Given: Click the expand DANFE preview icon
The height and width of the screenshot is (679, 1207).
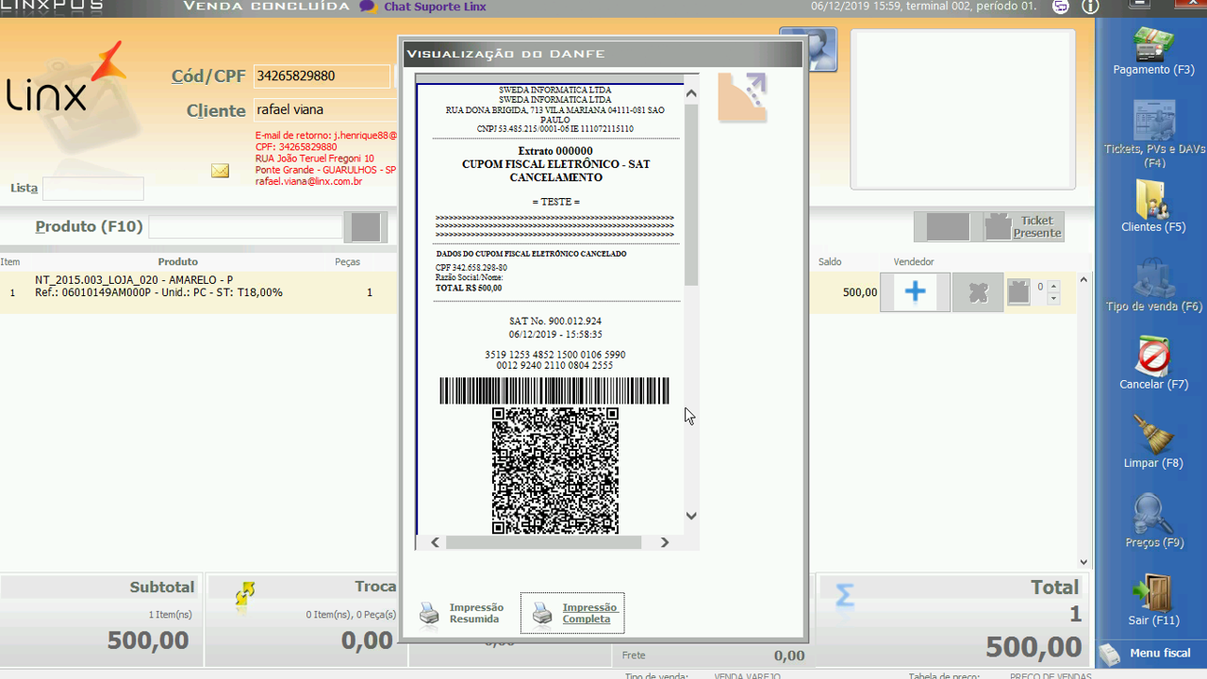Looking at the screenshot, I should 742,98.
